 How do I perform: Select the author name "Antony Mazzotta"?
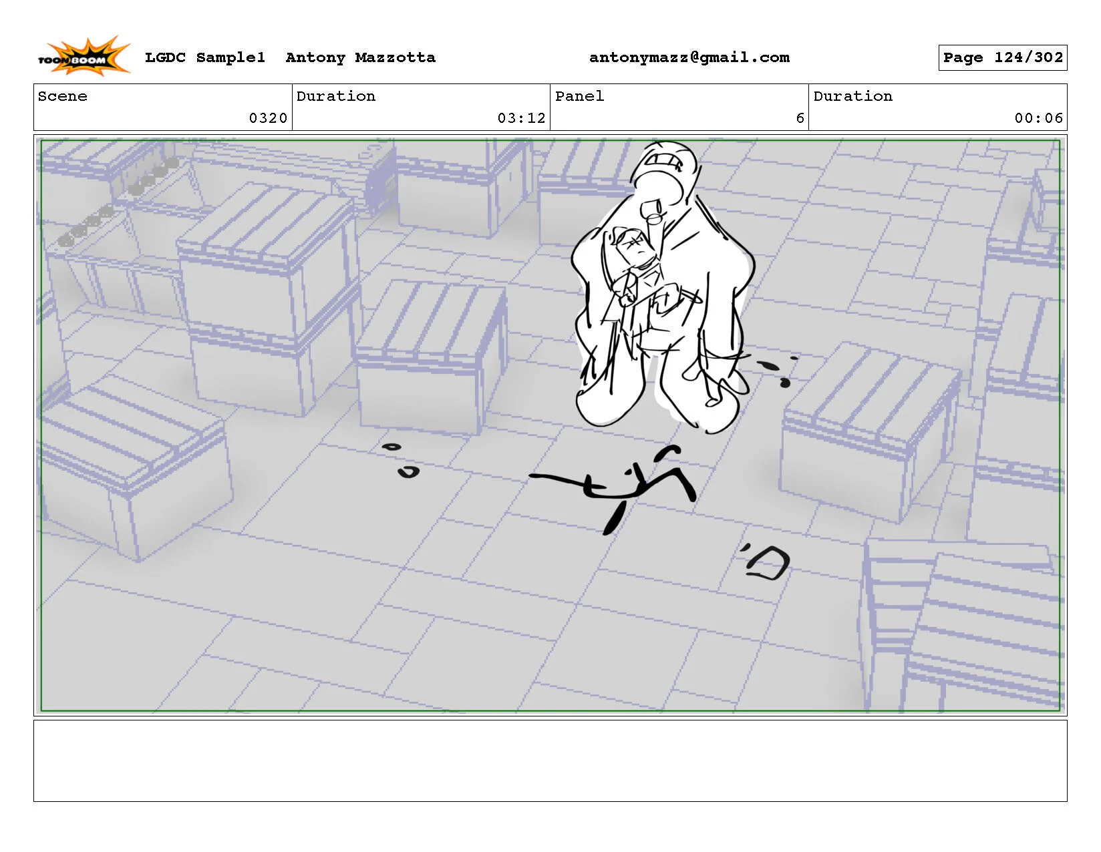click(x=361, y=57)
